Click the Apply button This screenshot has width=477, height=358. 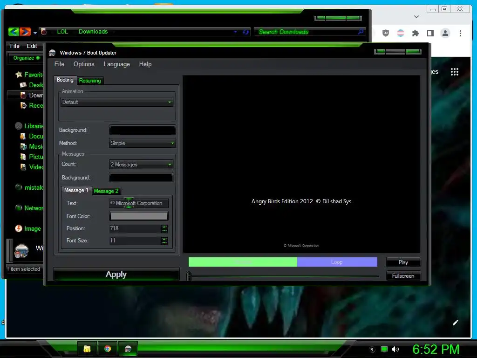point(116,274)
